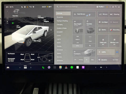Select the Controls settings tab
This screenshot has width=126, height=94.
(63, 13)
